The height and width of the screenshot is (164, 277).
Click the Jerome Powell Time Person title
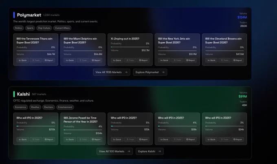point(81,120)
